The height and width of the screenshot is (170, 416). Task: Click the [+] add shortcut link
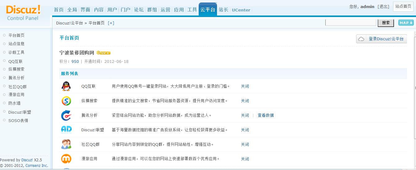point(111,23)
